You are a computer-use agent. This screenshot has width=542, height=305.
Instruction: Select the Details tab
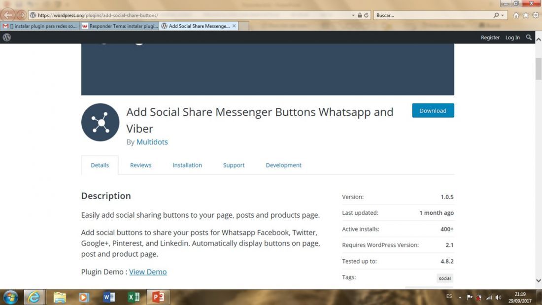click(x=100, y=165)
